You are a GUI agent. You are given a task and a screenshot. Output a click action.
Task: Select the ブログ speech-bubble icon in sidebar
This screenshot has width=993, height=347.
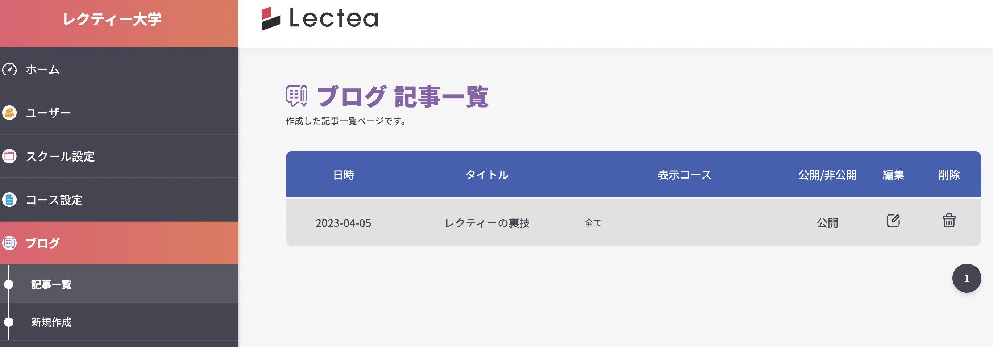tap(10, 243)
